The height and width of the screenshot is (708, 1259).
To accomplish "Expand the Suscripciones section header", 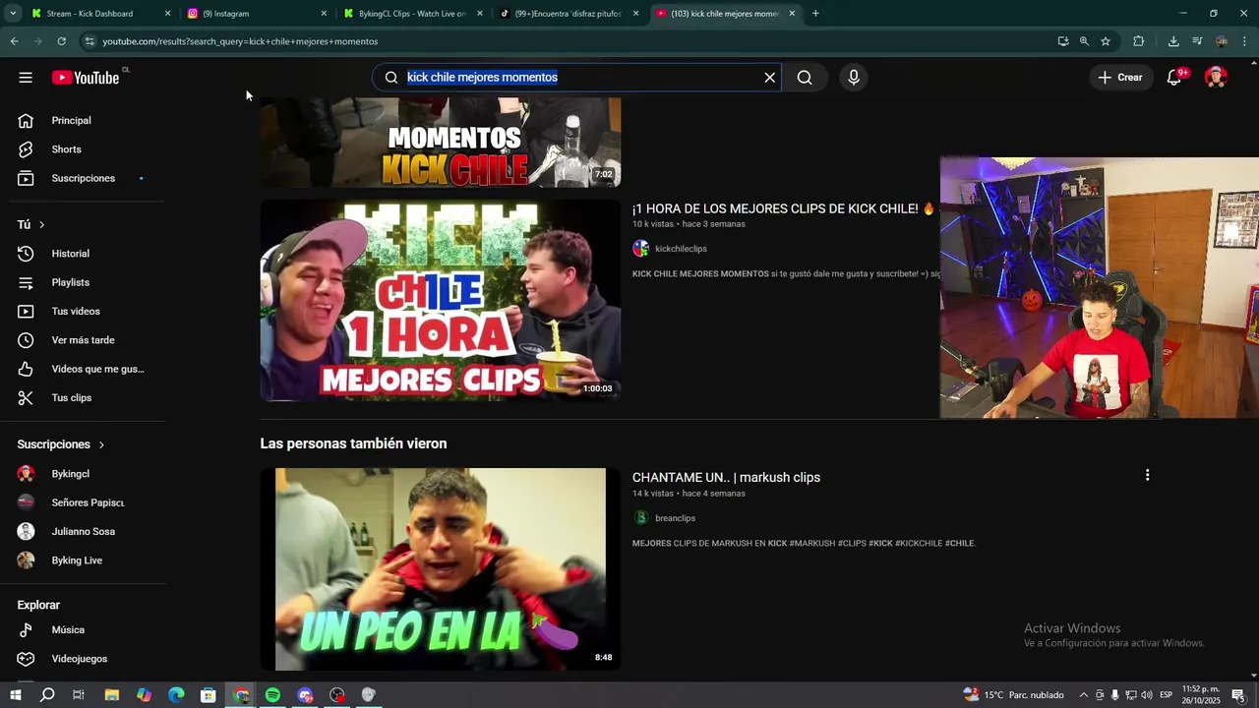I will click(61, 444).
